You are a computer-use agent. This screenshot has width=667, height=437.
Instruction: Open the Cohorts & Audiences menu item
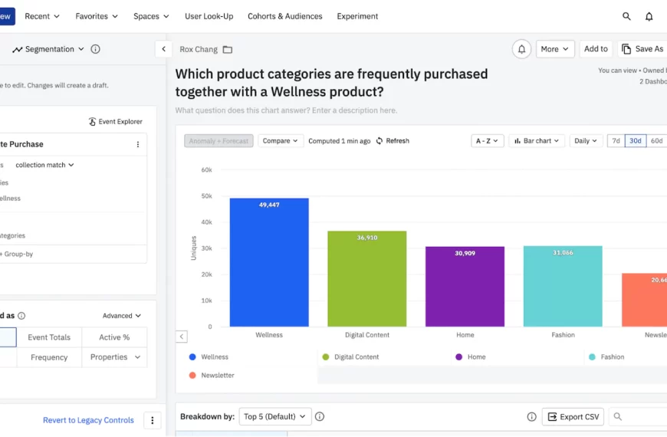[285, 16]
